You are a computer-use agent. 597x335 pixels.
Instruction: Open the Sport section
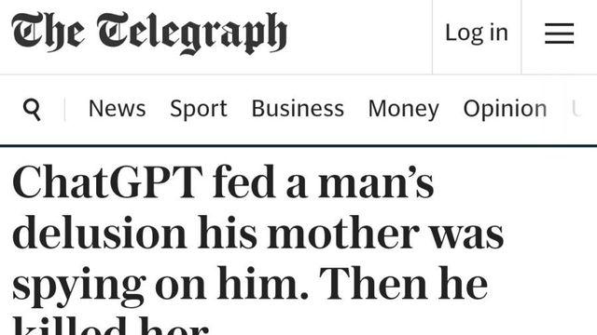199,109
